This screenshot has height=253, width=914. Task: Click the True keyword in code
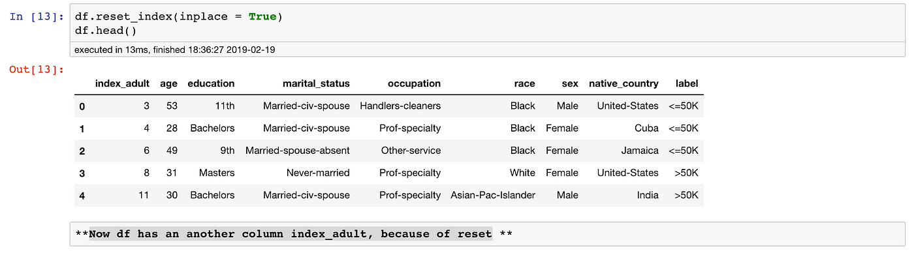click(x=263, y=16)
